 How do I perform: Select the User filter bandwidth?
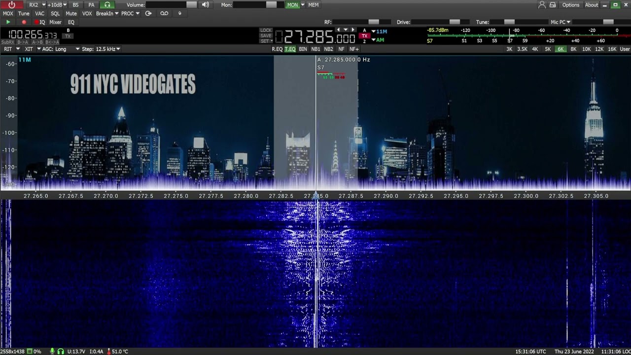(625, 49)
